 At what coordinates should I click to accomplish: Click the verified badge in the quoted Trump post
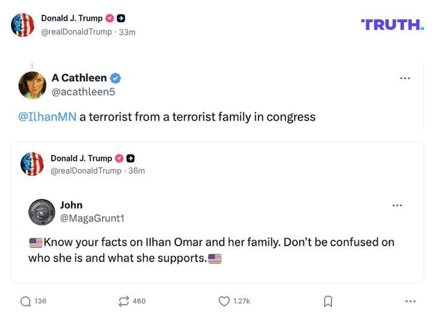click(x=119, y=158)
